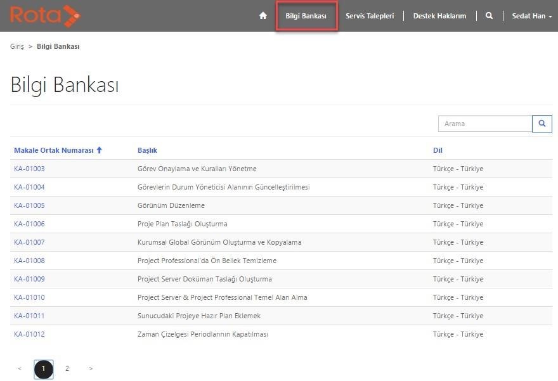Screen dimensions: 558x381
Task: Click 'Türkçe - Türkiye' in the KA-01003 row
Action: 458,169
